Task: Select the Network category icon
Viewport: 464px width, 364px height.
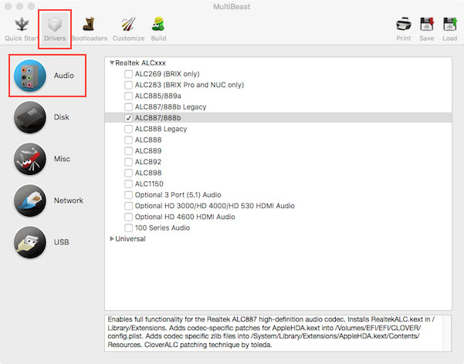Action: pyautogui.click(x=30, y=201)
